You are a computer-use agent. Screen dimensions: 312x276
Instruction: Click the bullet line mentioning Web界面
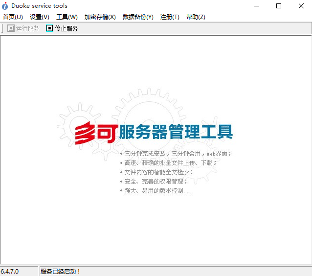coord(177,153)
